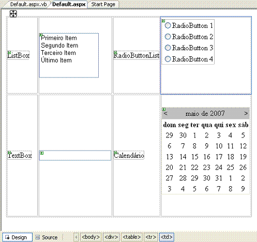The width and height of the screenshot is (257, 242).
Task: Go to next month in calendar
Action: [x=246, y=113]
